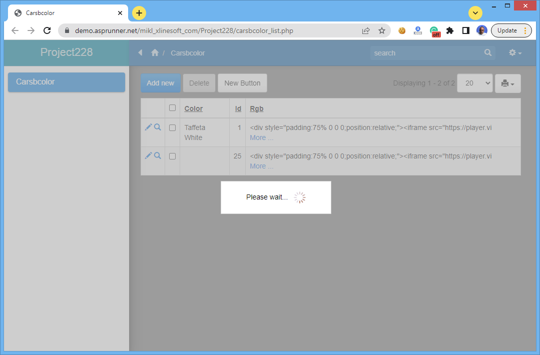This screenshot has height=355, width=540.
Task: Click the home icon in the breadcrumb
Action: coord(155,53)
